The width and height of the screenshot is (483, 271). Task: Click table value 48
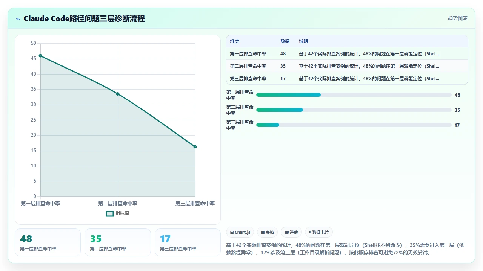click(x=283, y=54)
